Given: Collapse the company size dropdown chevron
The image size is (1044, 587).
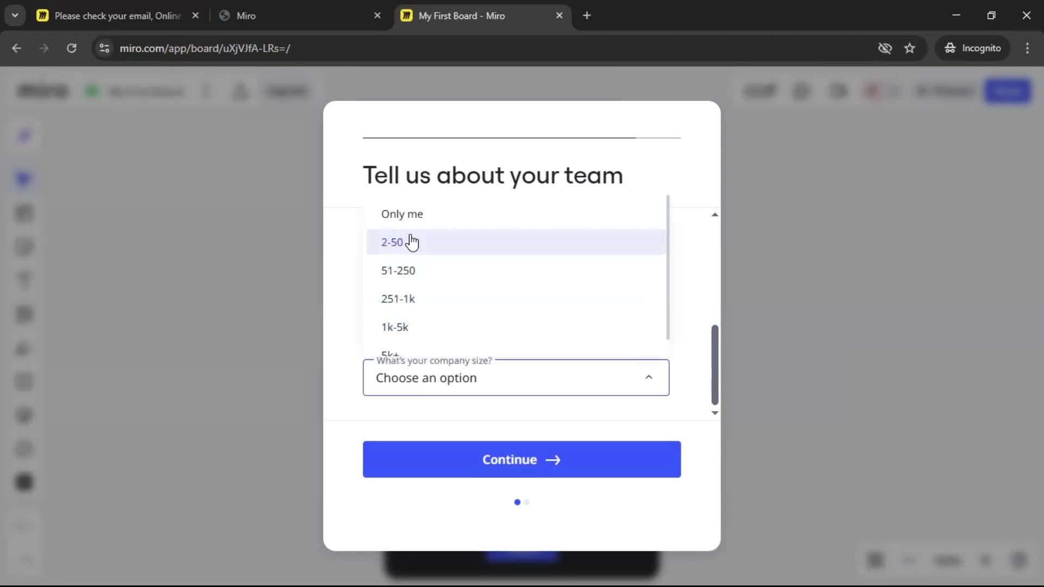Looking at the screenshot, I should 649,377.
